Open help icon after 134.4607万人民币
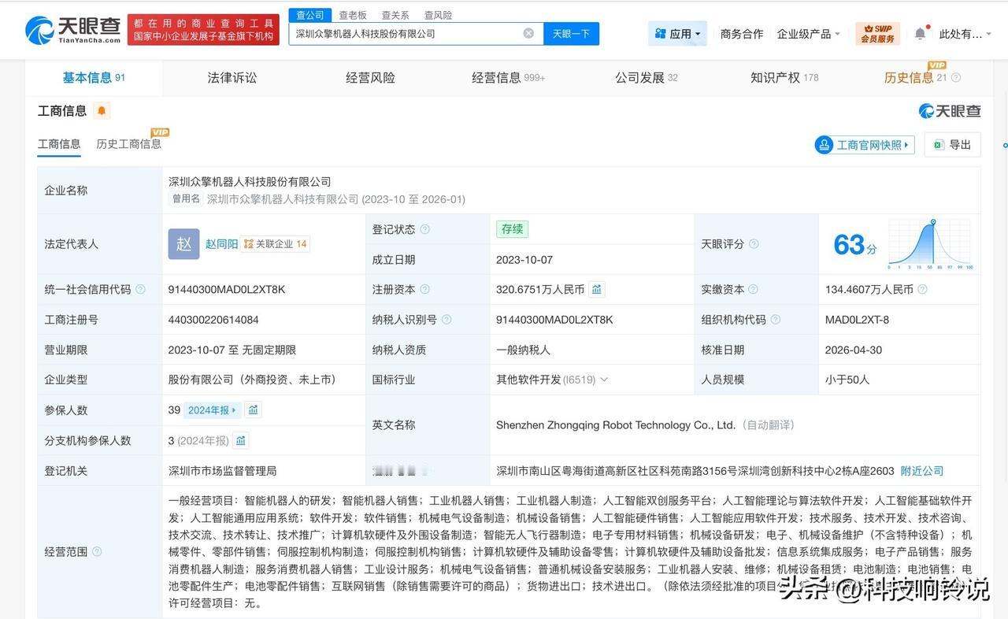1008x619 pixels. point(922,289)
